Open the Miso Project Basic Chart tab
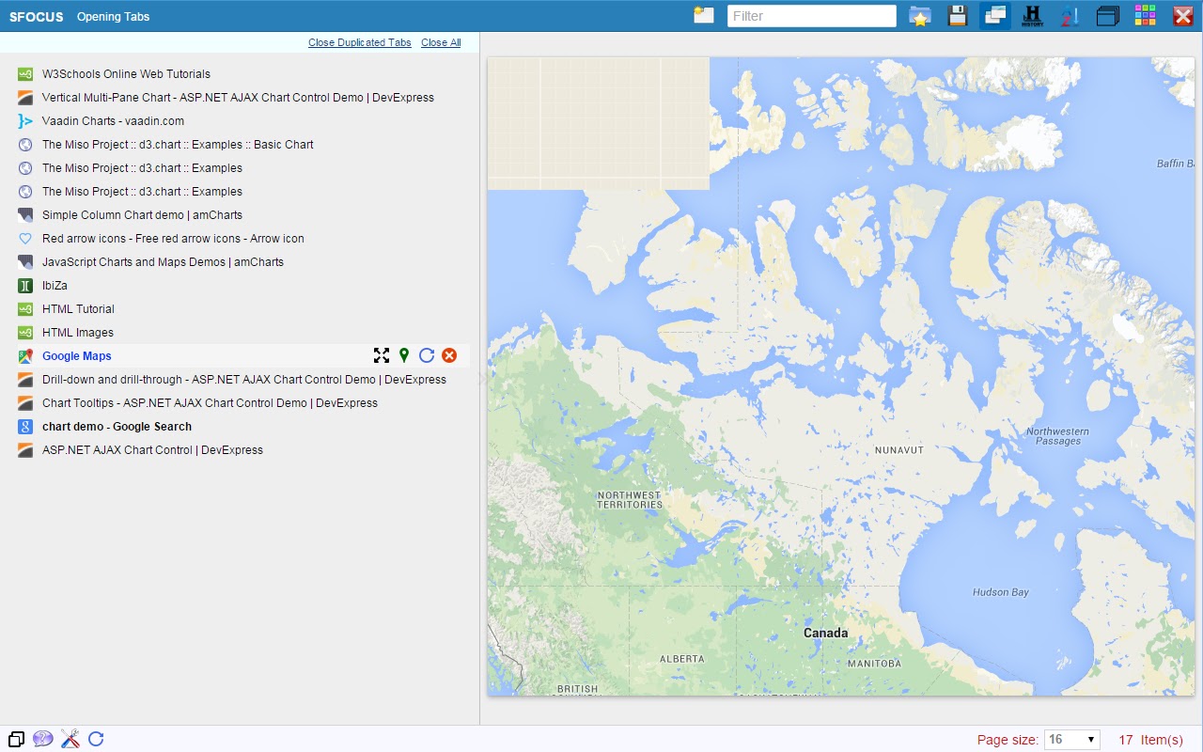This screenshot has height=752, width=1203. pyautogui.click(x=178, y=145)
